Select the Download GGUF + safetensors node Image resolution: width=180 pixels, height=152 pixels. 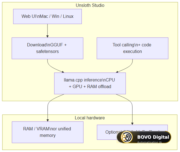point(47,48)
